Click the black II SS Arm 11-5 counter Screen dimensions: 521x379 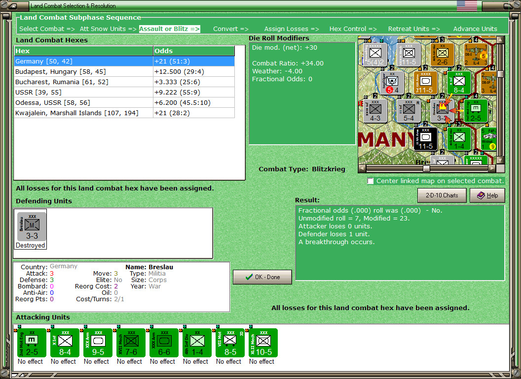426,139
